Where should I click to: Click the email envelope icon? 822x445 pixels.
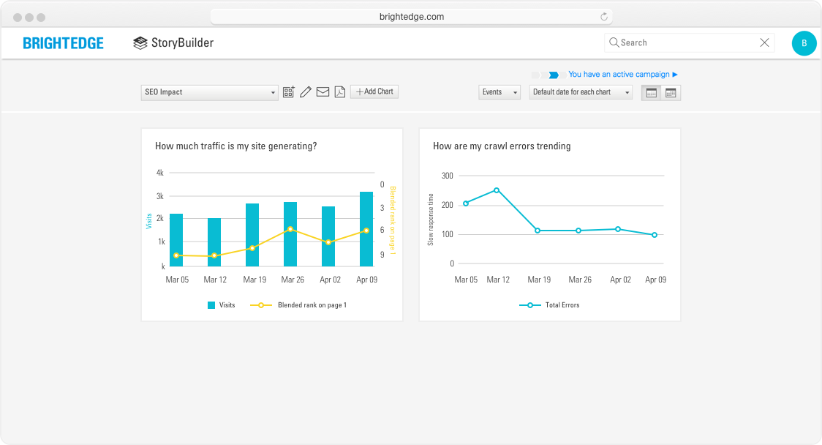point(323,92)
